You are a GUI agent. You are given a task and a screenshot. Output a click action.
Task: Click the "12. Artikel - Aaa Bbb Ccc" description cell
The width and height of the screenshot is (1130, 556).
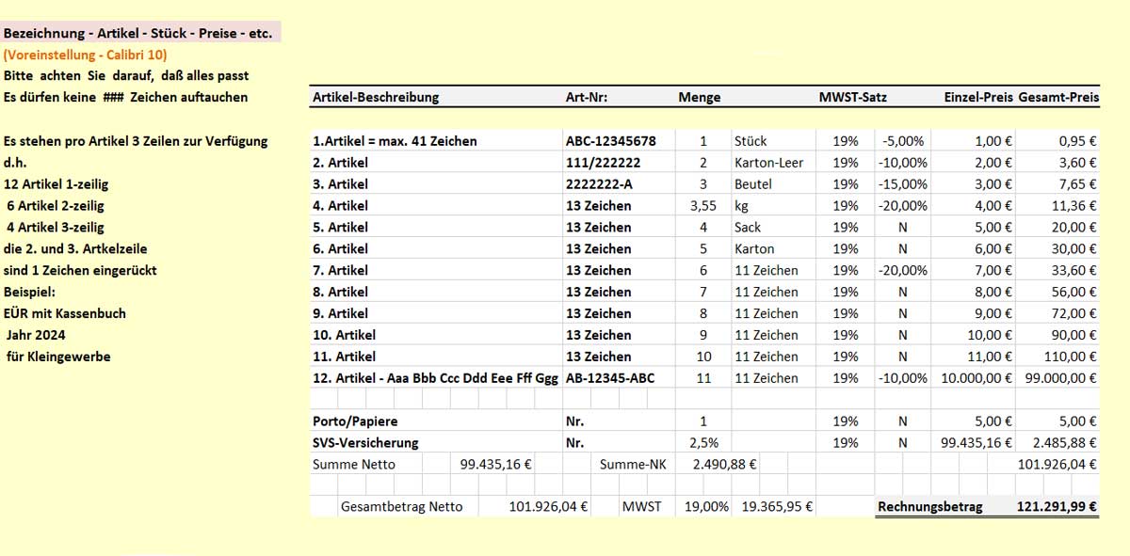coord(435,378)
